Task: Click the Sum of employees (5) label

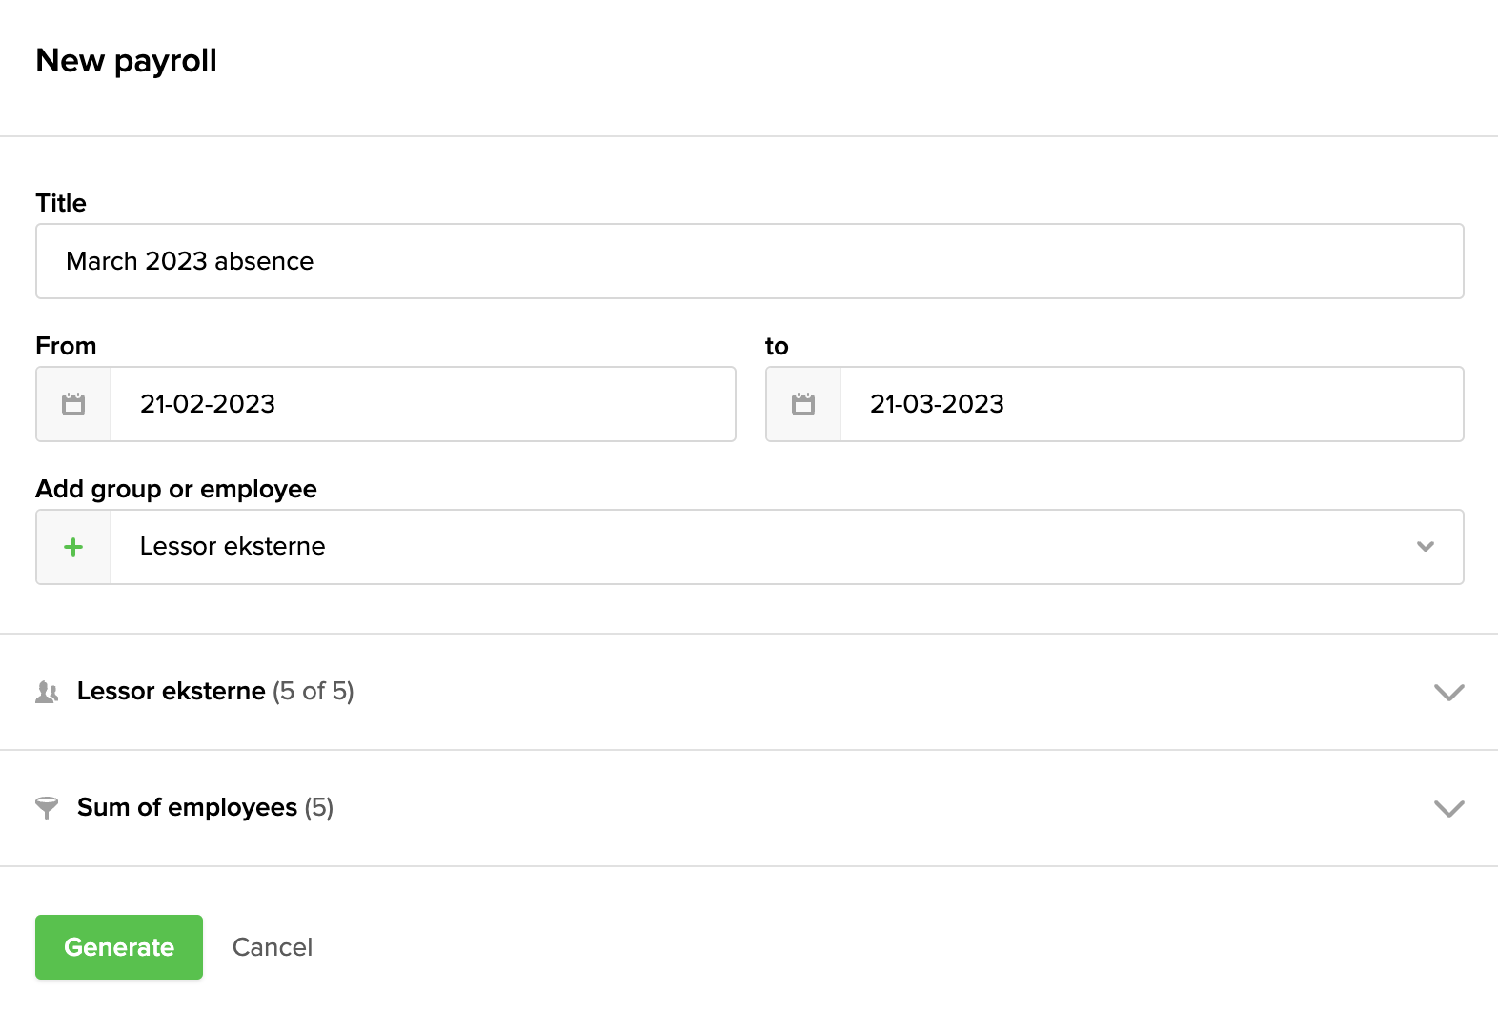Action: tap(205, 807)
